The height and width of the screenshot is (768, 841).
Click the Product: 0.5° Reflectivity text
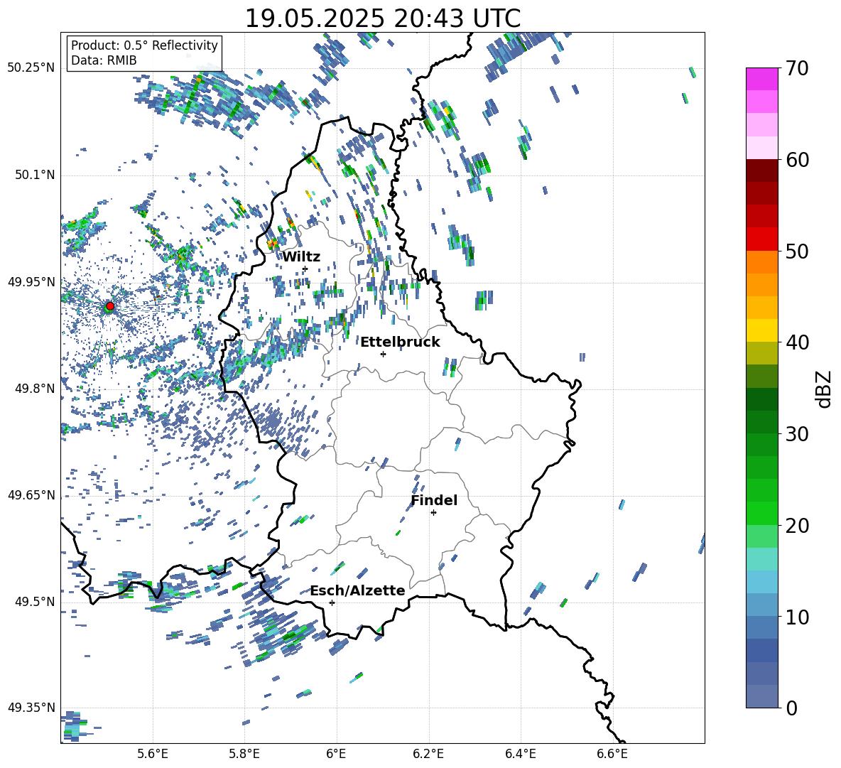[x=144, y=45]
